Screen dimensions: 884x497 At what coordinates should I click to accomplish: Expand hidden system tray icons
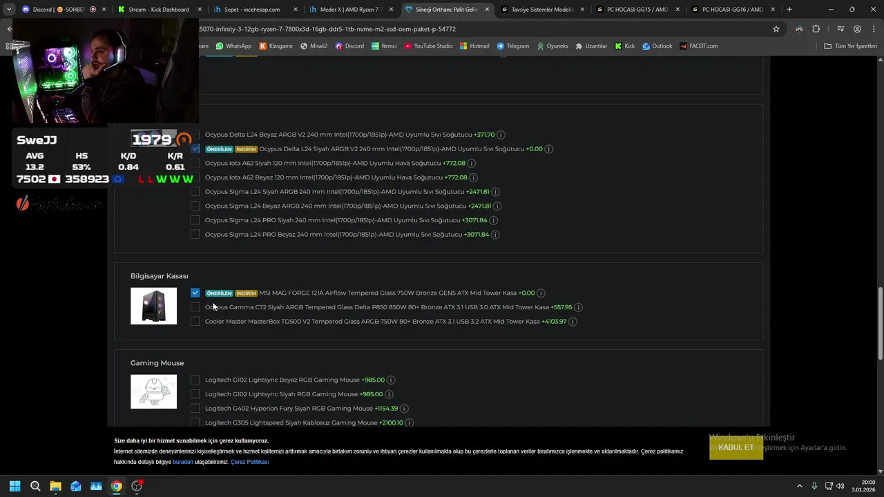click(x=800, y=486)
